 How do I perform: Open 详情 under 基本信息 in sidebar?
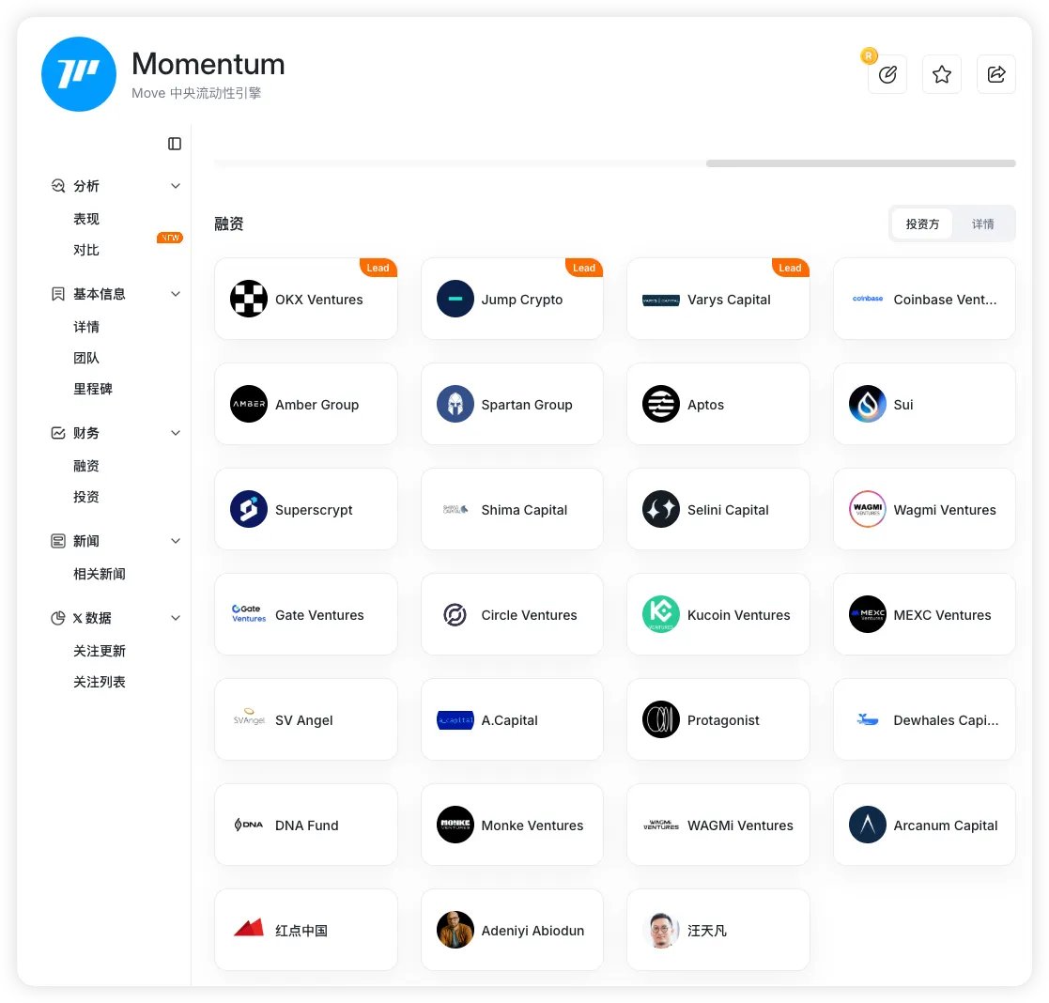tap(86, 327)
